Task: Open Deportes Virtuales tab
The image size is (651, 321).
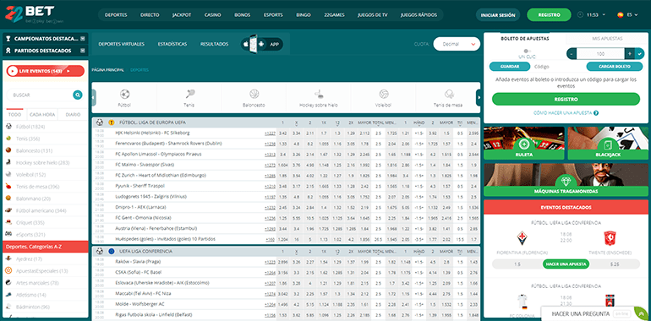Action: click(121, 44)
